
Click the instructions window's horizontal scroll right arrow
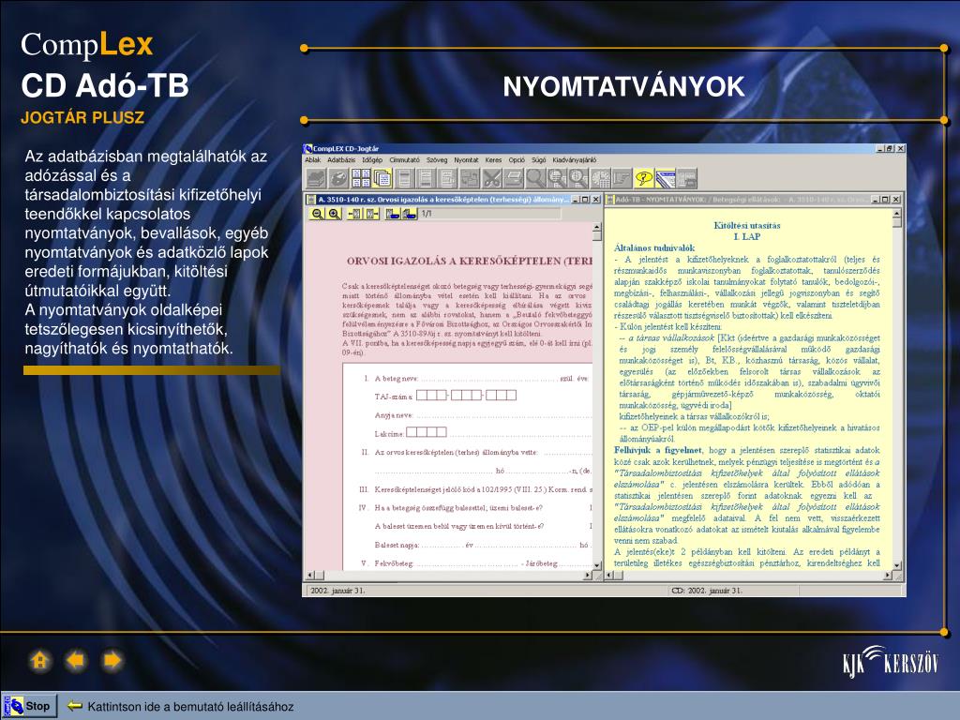click(x=888, y=575)
